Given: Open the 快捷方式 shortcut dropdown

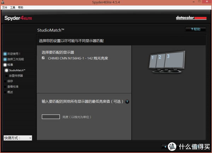Looking at the screenshot, I should [18, 138].
